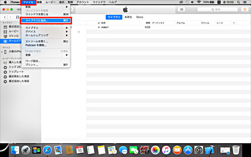
Task: Click the rewind playback button
Action: [x=19, y=9]
